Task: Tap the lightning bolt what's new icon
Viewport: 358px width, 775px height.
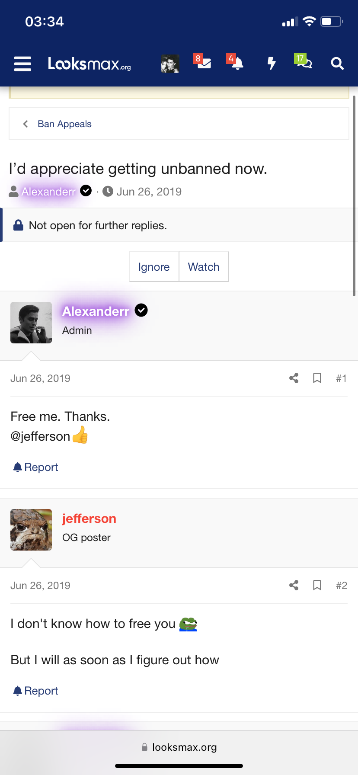Action: click(x=271, y=64)
